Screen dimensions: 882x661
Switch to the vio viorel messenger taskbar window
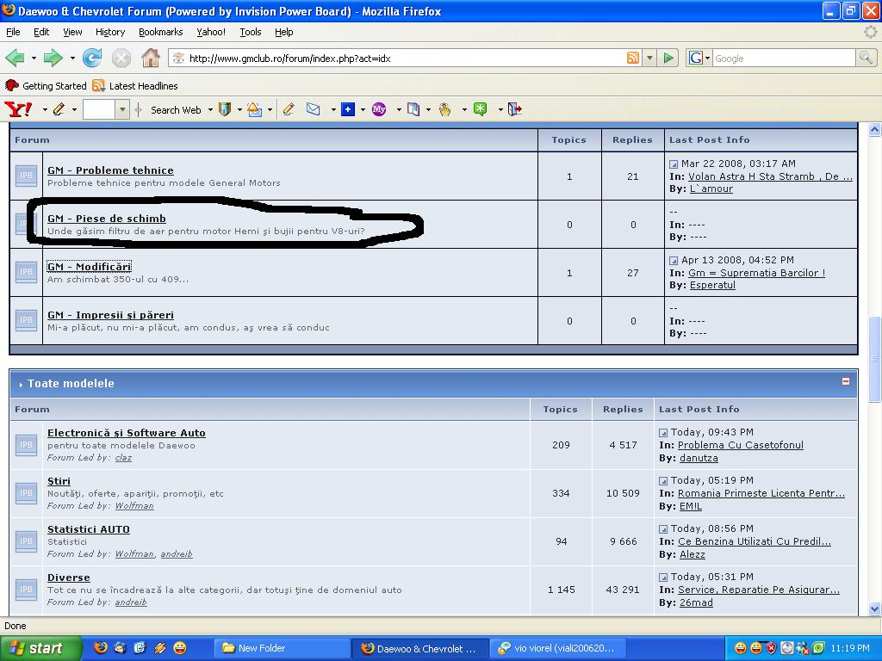pyautogui.click(x=557, y=648)
